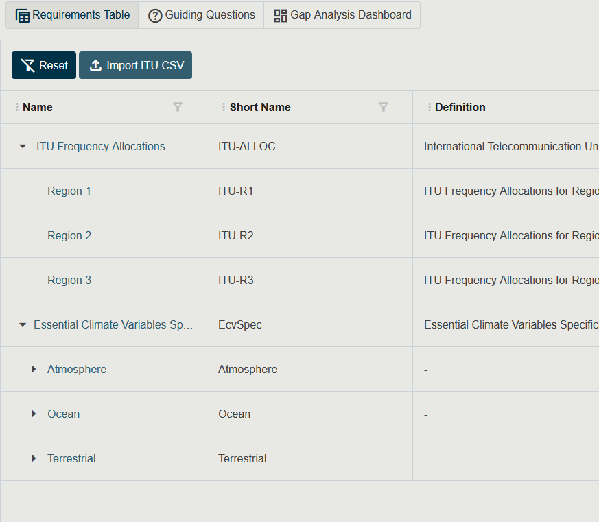This screenshot has width=599, height=522.
Task: Sort by the Definition column header
Action: (460, 107)
